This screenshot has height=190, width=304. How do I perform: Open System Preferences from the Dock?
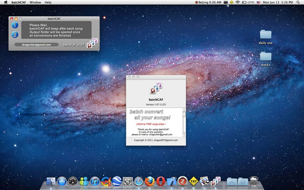pos(128,182)
